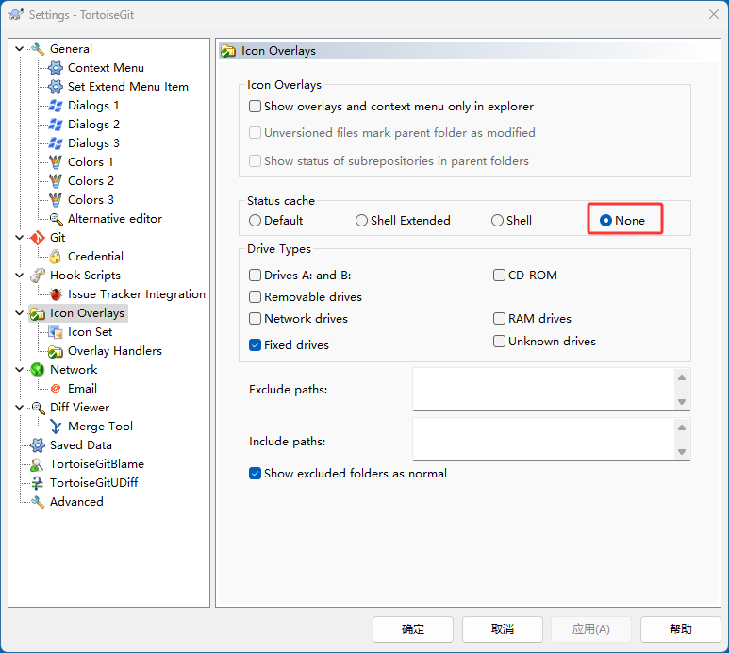The width and height of the screenshot is (729, 653).
Task: Click the gear icon for Set Extend Menu Item
Action: (56, 87)
